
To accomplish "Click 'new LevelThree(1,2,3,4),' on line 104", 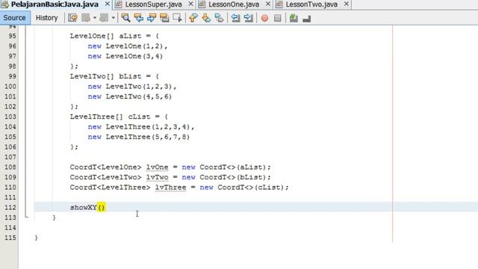I will tap(141, 126).
